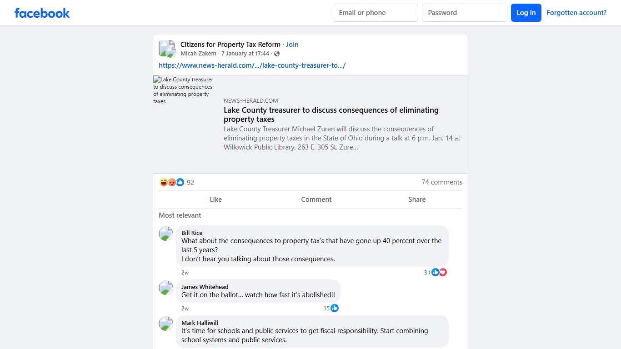Open the group avatar for Citizens for Property Tax Reform
Image resolution: width=621 pixels, height=349 pixels.
click(167, 49)
